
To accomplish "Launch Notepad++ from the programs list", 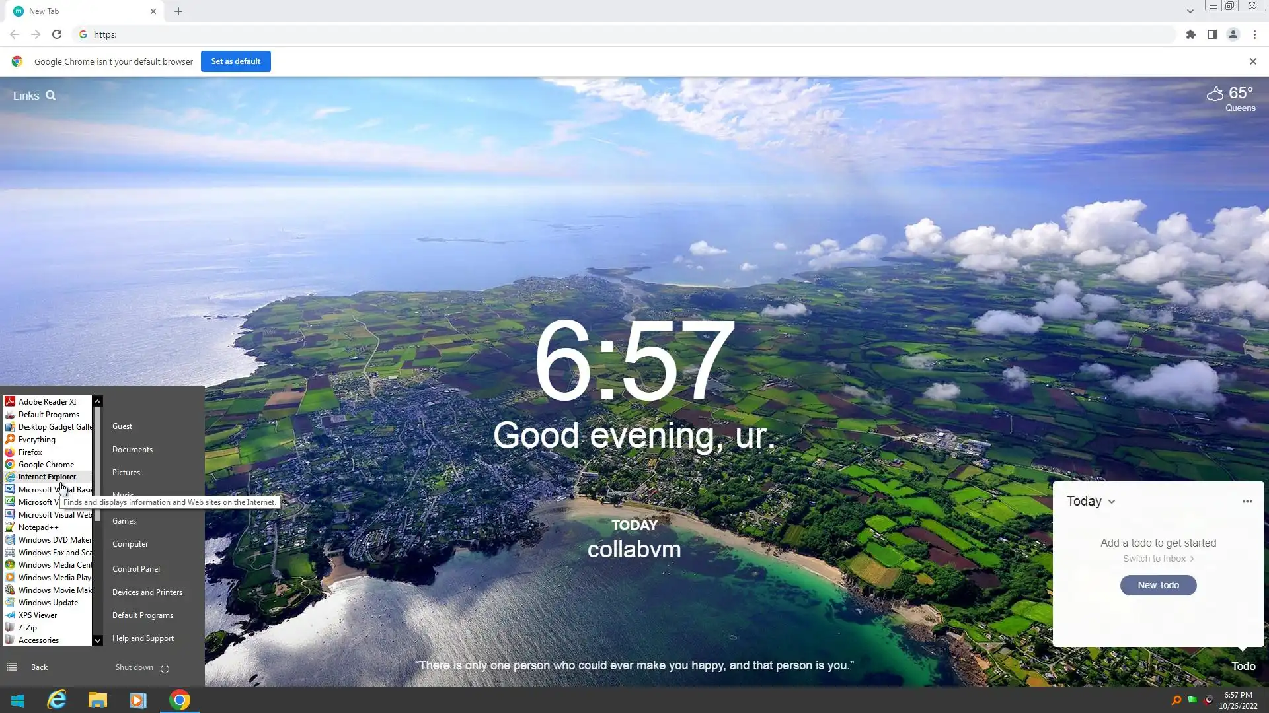I will coord(38,527).
